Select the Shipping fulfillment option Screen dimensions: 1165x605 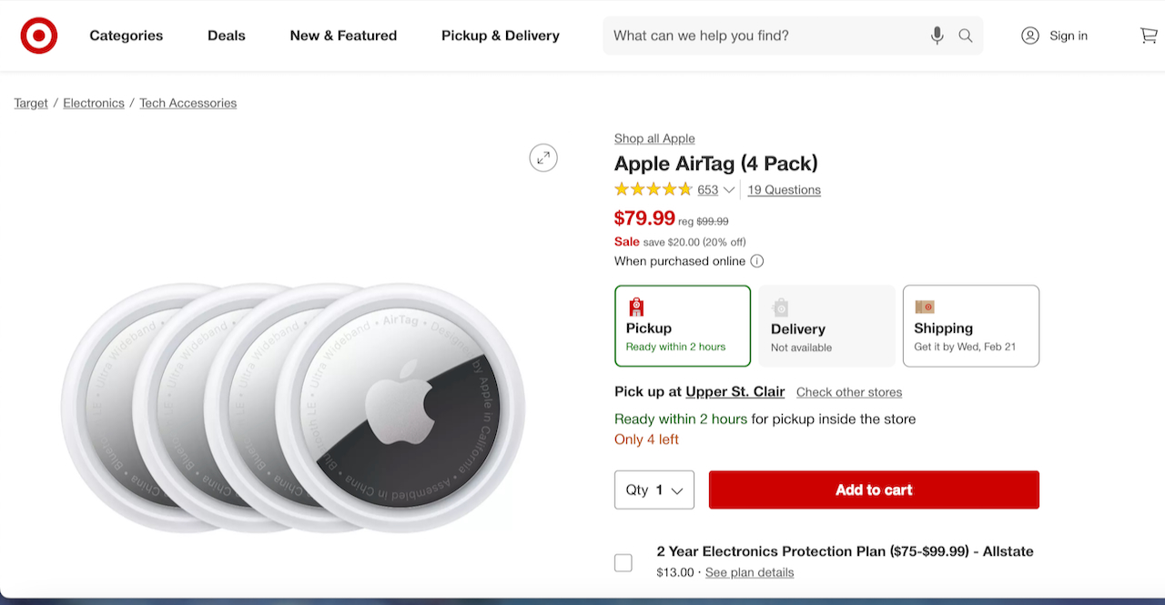tap(970, 326)
